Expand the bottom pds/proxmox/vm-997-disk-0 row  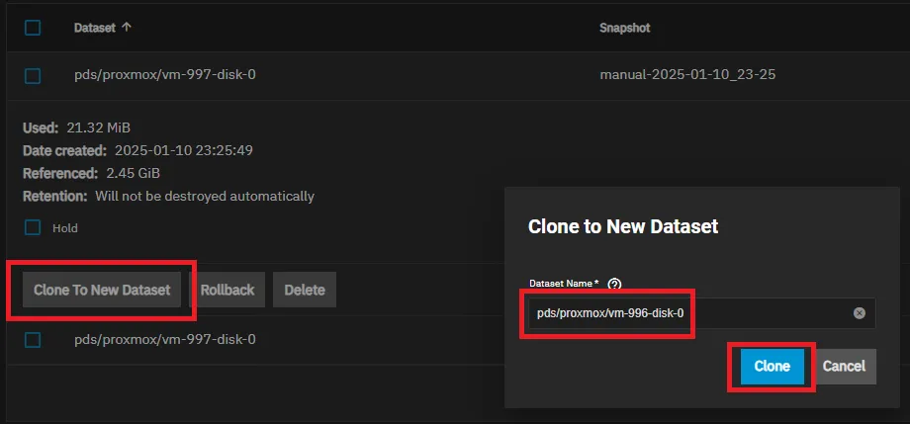[x=165, y=339]
